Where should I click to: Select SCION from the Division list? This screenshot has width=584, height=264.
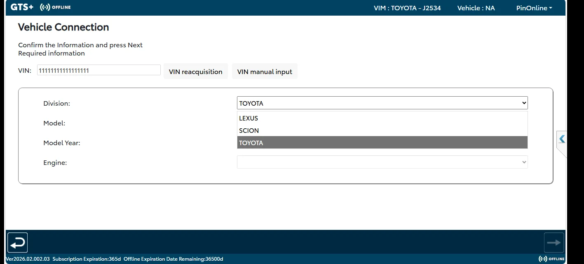[x=382, y=130]
